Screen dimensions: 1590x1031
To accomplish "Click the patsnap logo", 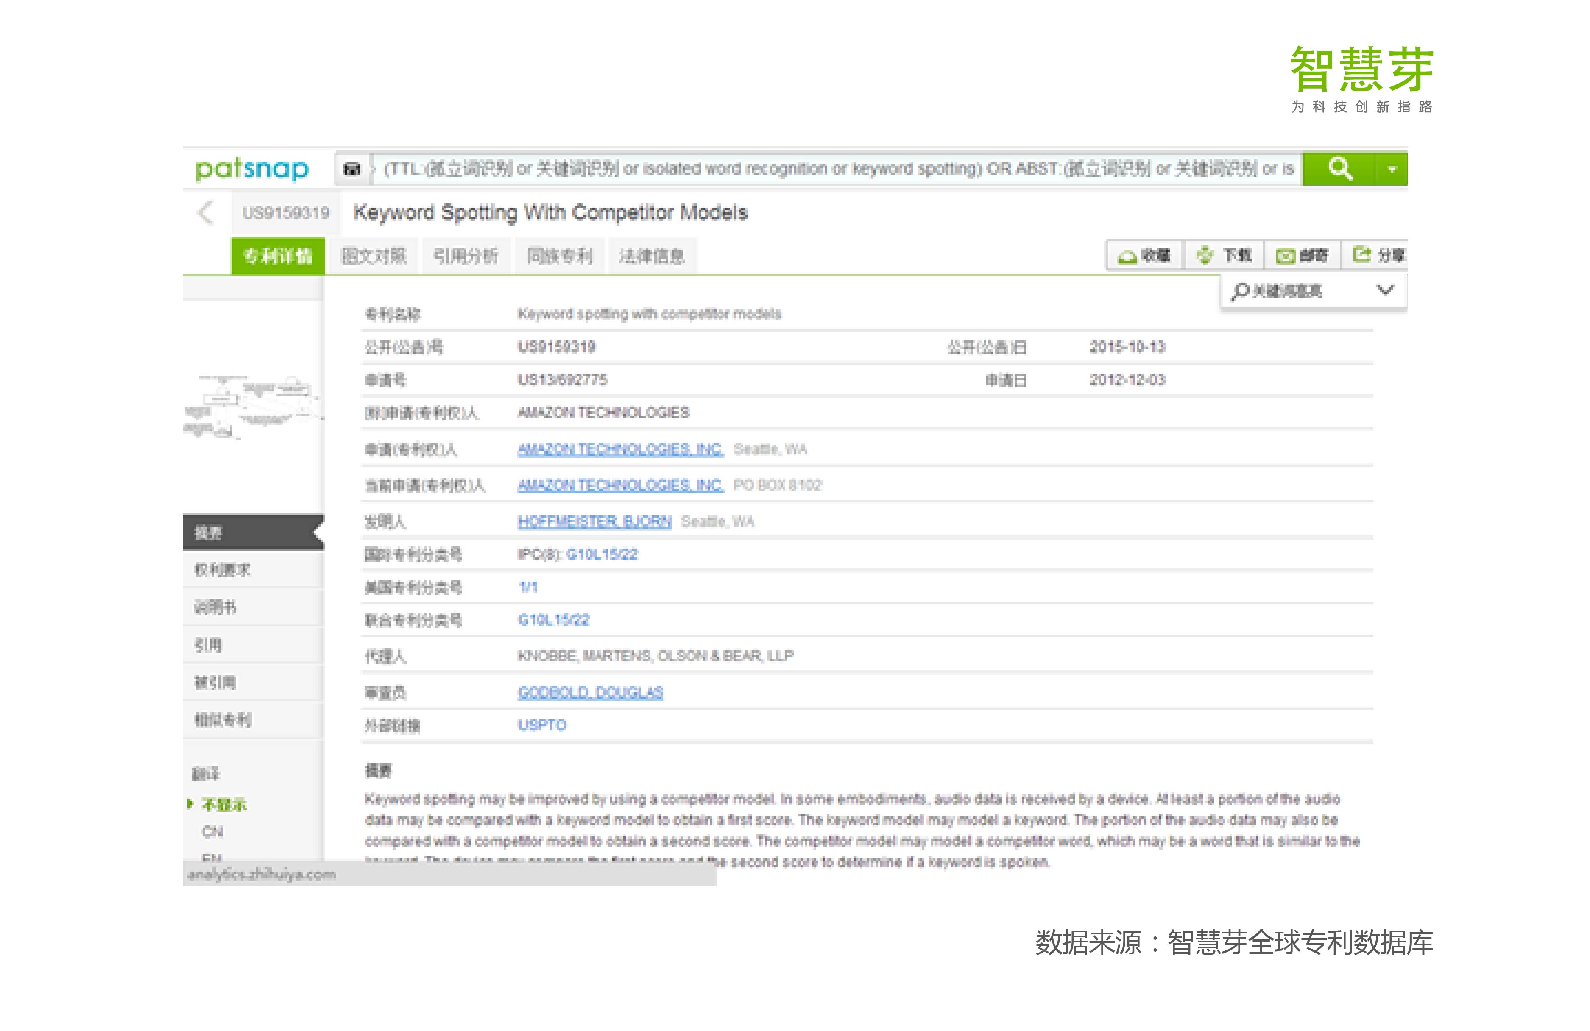I will tap(253, 168).
